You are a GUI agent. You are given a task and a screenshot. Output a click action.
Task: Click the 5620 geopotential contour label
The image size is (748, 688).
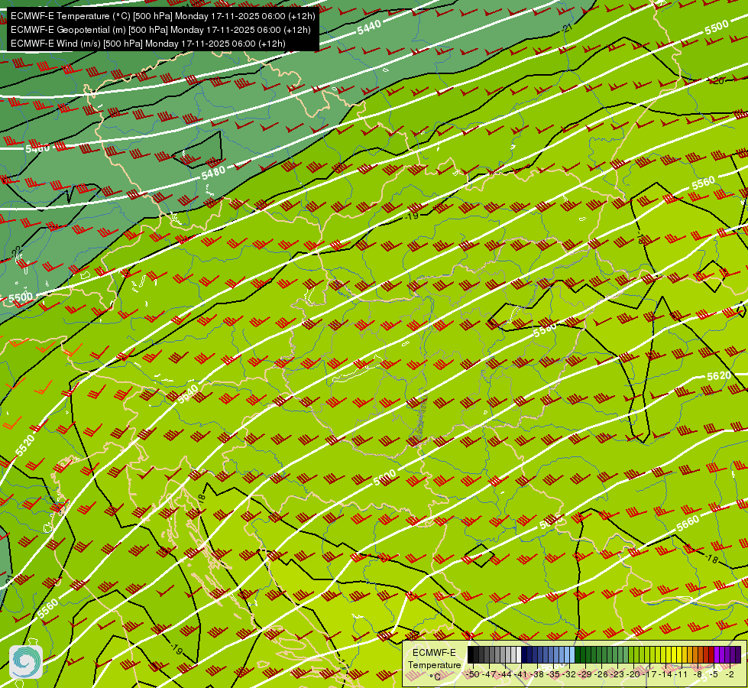click(719, 376)
